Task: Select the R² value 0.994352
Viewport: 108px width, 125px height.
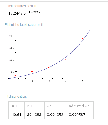Action: click(55, 115)
